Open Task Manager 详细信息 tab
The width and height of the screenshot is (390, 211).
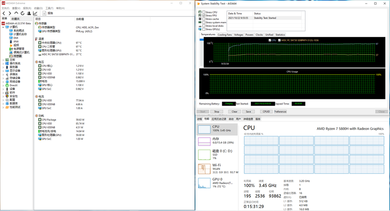(248, 119)
